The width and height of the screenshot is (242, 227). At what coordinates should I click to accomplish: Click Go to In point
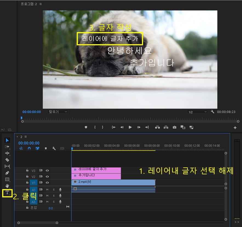113,127
